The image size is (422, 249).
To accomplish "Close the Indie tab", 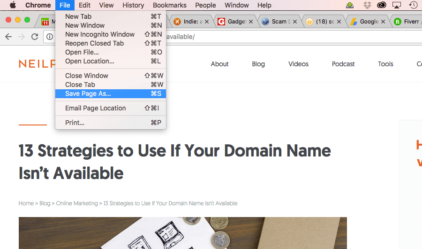I will [x=207, y=22].
